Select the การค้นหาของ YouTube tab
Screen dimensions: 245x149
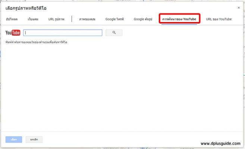pos(179,19)
